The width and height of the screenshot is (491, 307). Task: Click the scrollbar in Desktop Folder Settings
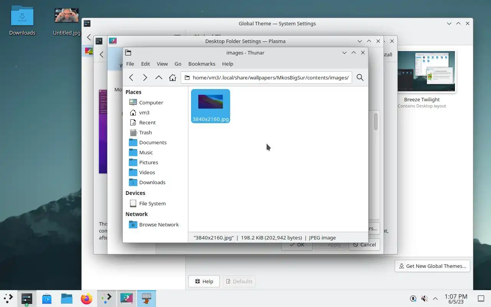376,122
